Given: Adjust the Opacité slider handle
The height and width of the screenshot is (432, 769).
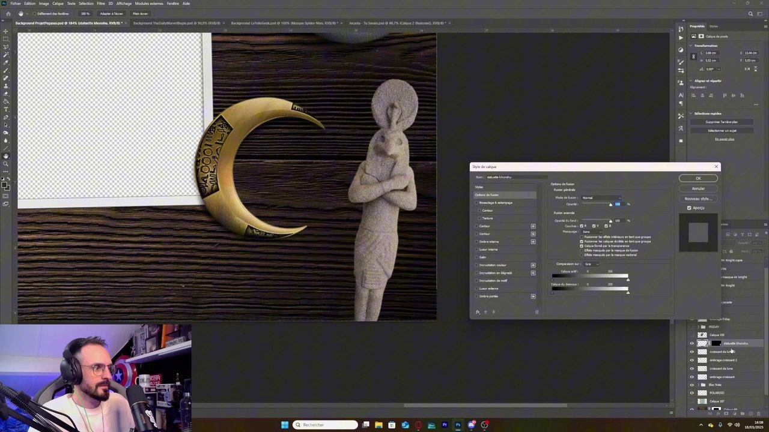Looking at the screenshot, I should point(610,205).
